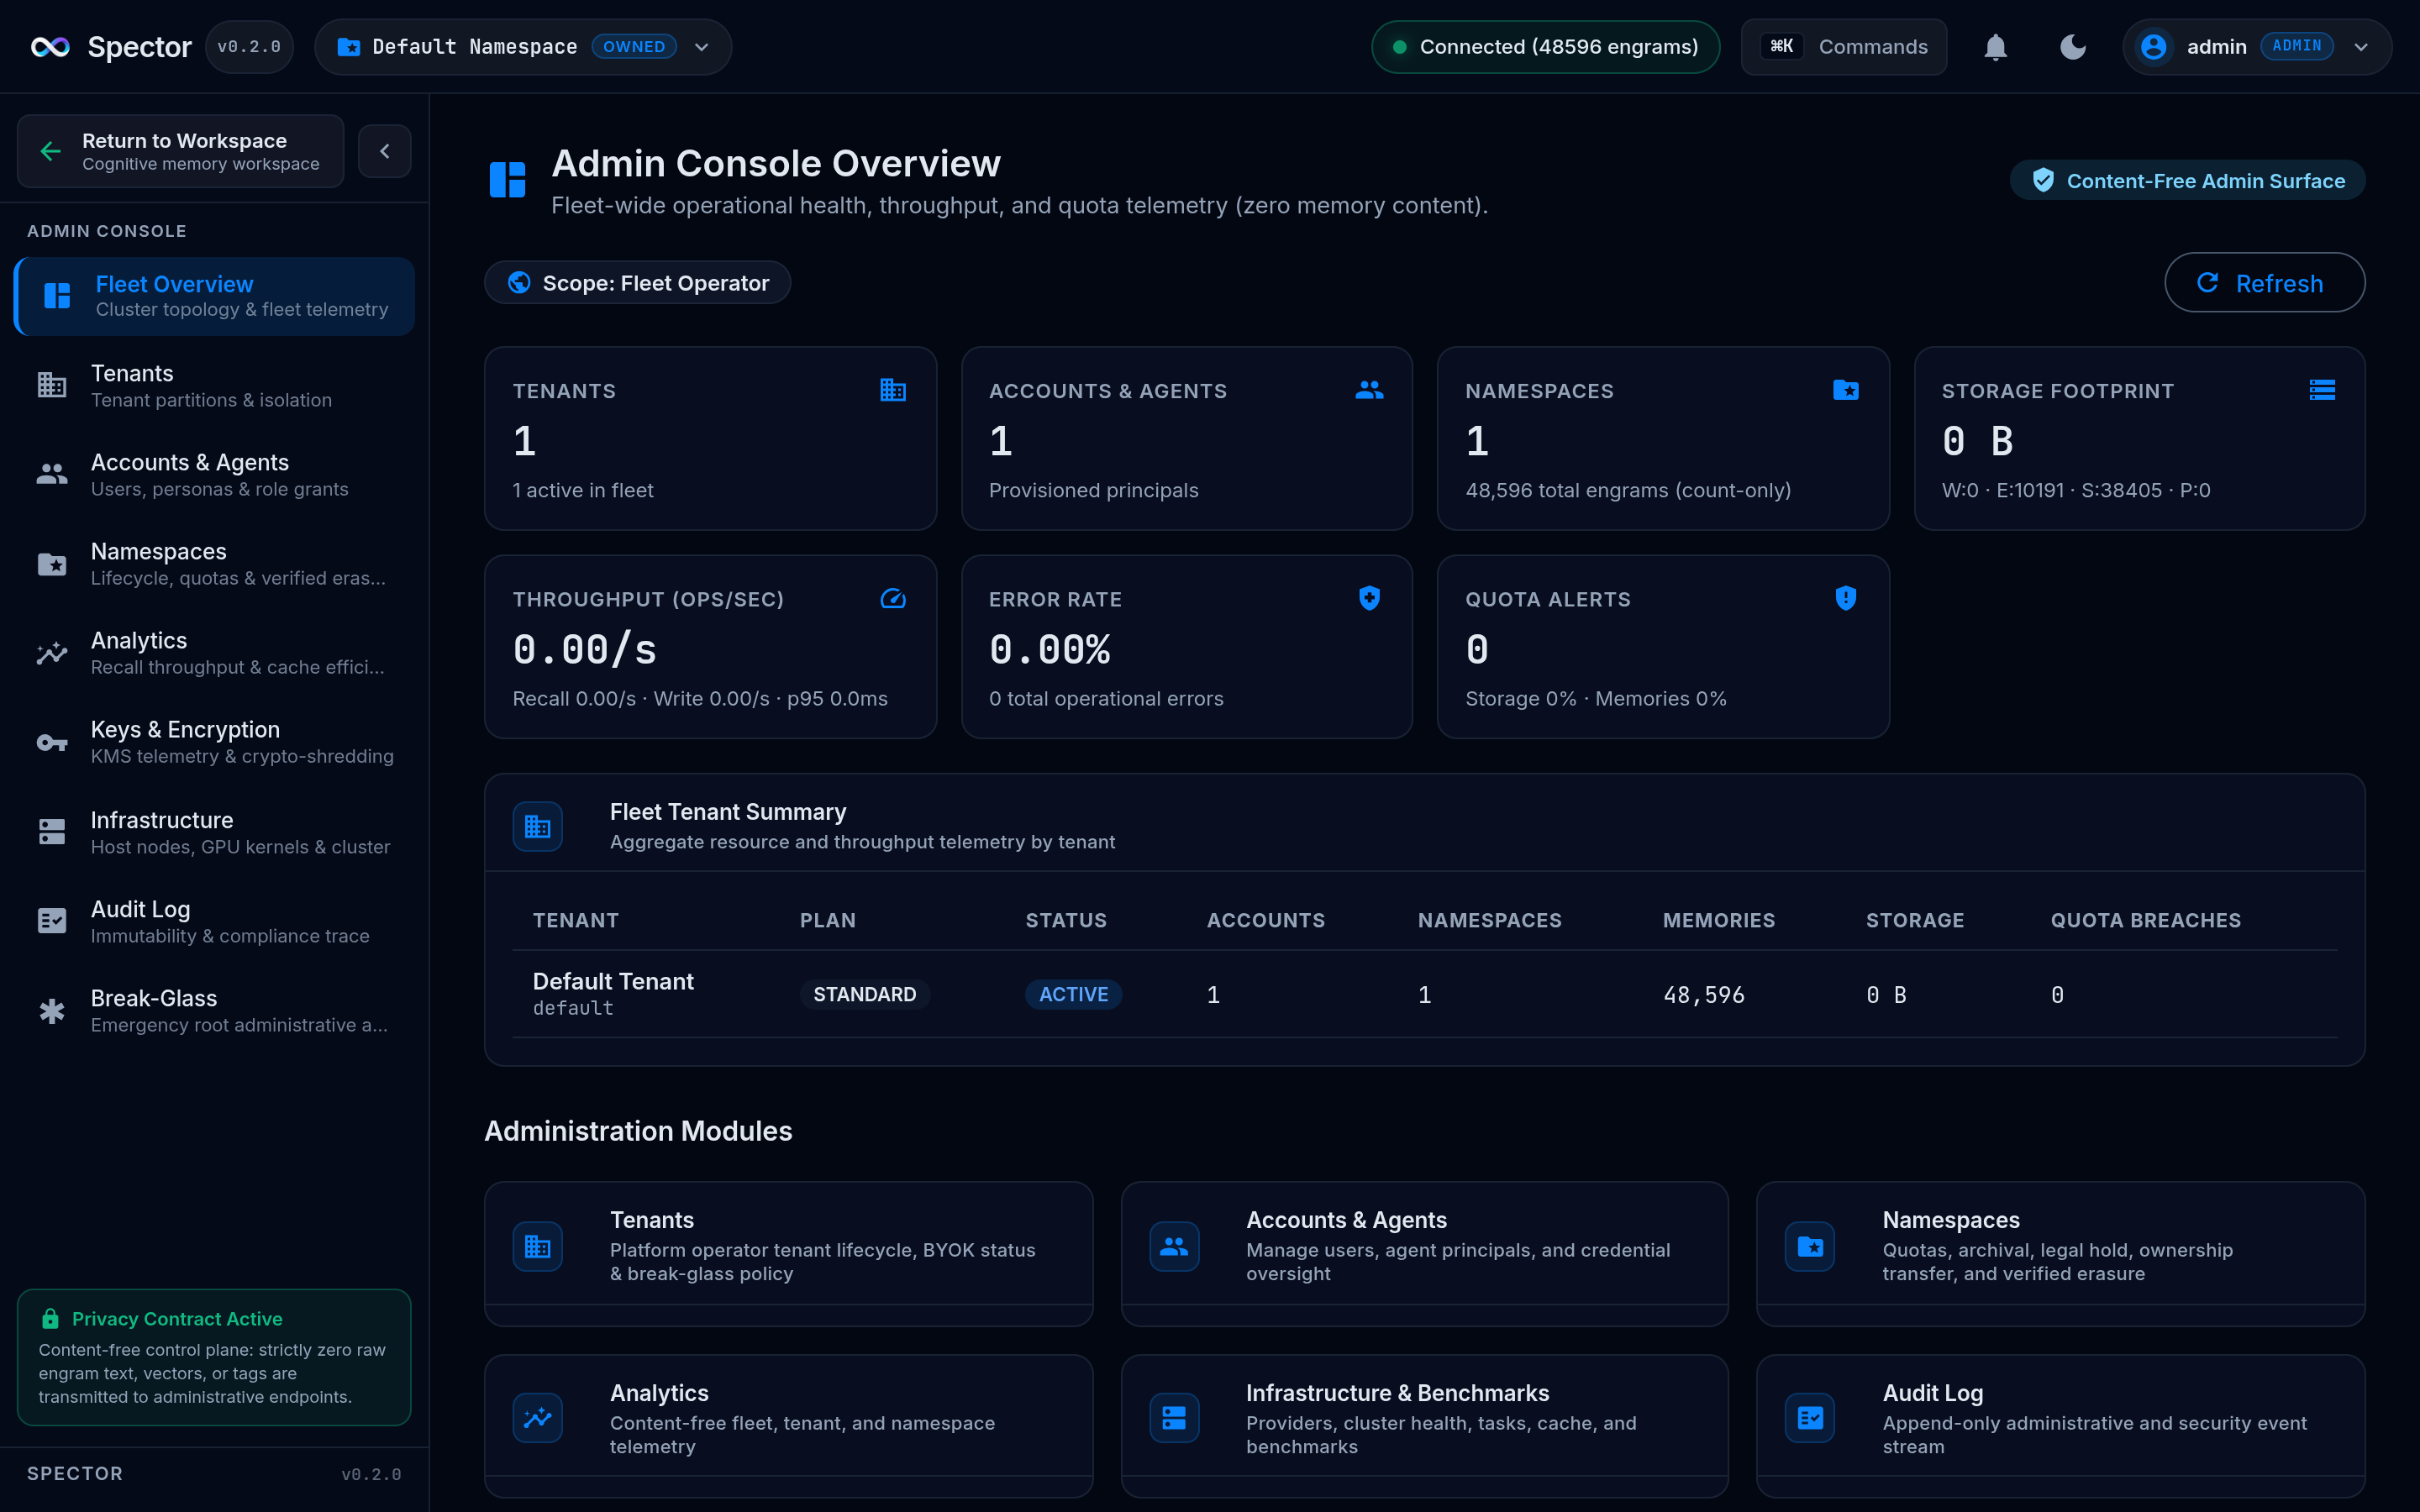The width and height of the screenshot is (2420, 1512).
Task: Open Namespaces sidebar item
Action: point(215,564)
